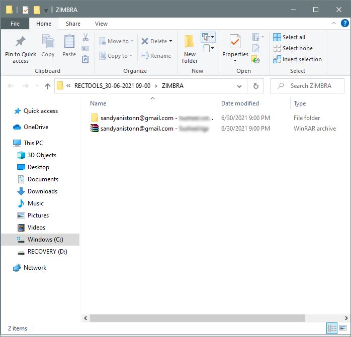This screenshot has height=337, width=351.
Task: Click the Copy path icon
Action: pyautogui.click(x=85, y=49)
